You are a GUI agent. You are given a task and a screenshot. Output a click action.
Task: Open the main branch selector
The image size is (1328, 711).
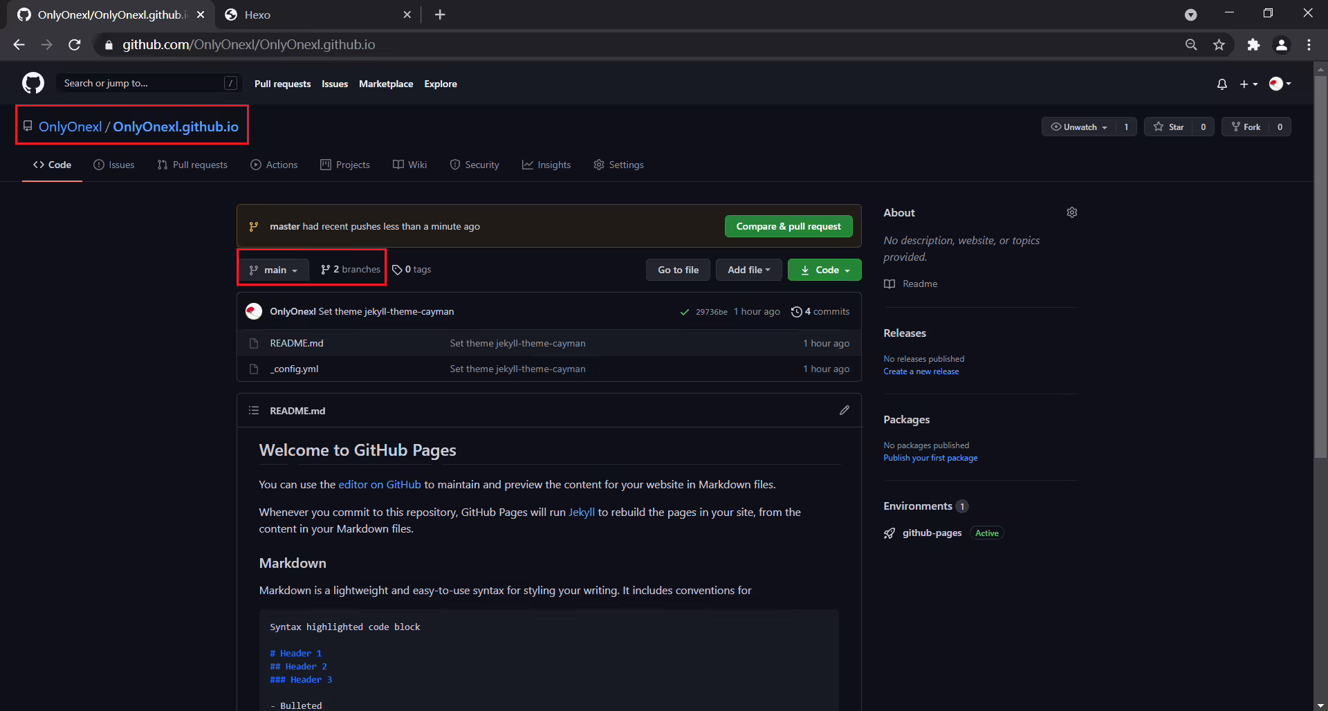click(x=274, y=270)
